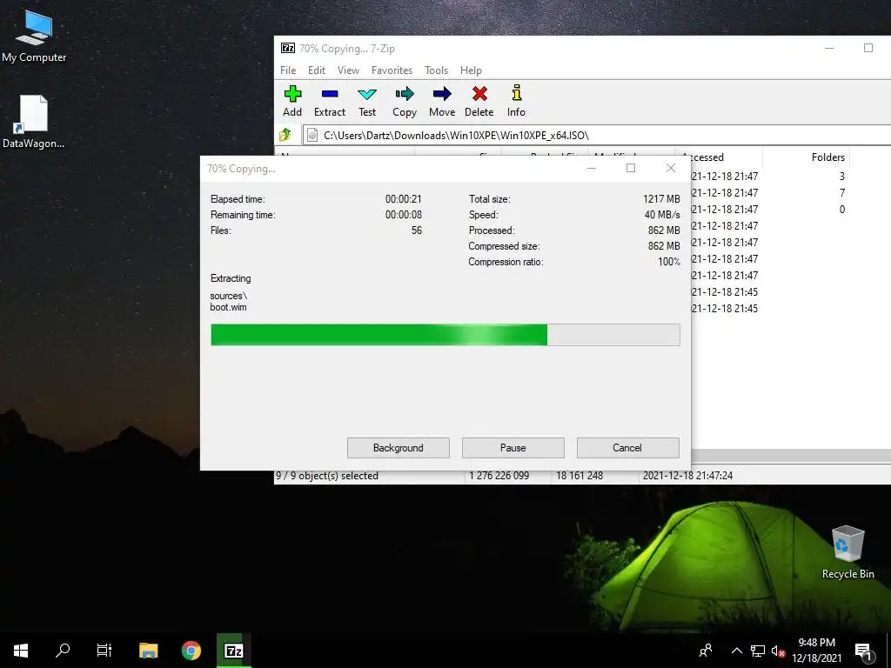
Task: Click the status bar size 1 276 226 099
Action: pos(499,476)
